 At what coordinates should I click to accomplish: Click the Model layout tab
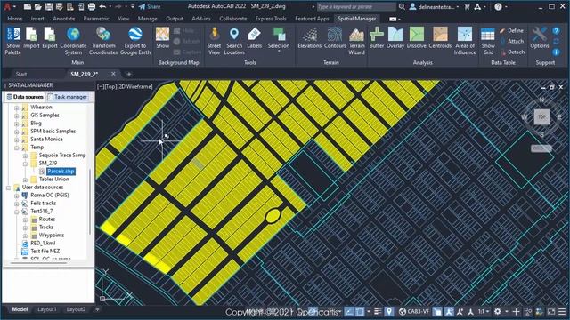point(20,309)
